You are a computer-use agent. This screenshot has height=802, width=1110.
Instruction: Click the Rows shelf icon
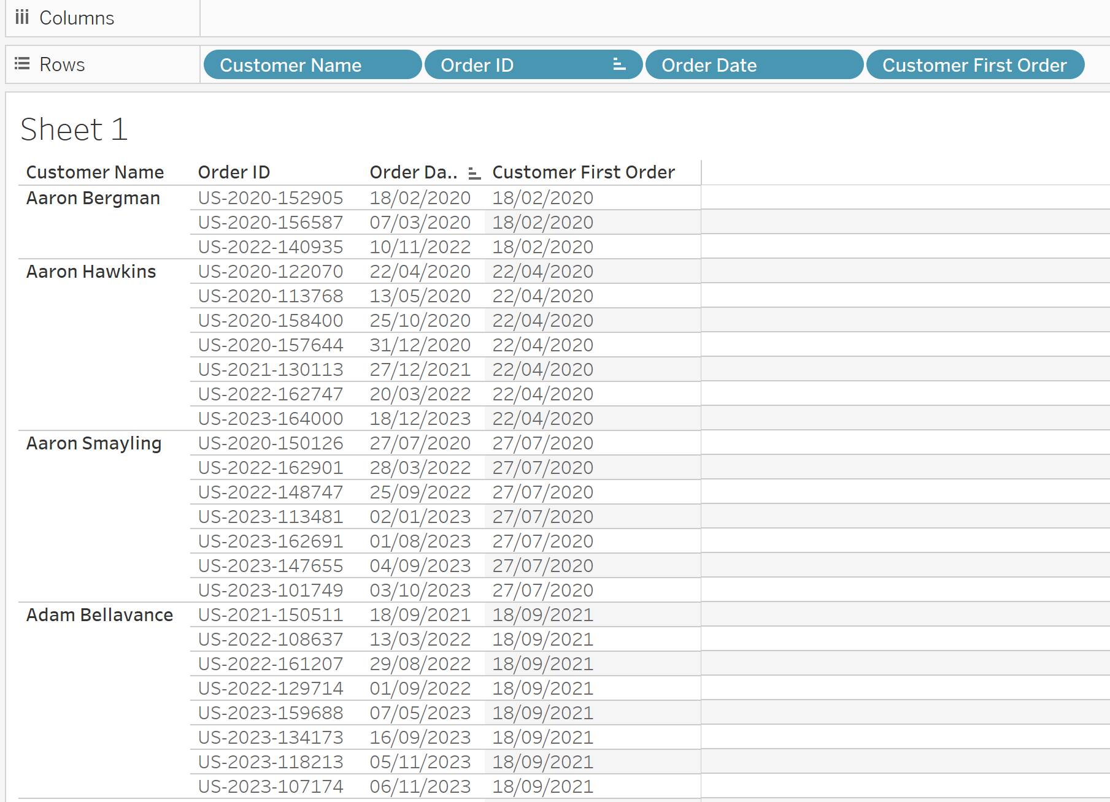pos(22,64)
